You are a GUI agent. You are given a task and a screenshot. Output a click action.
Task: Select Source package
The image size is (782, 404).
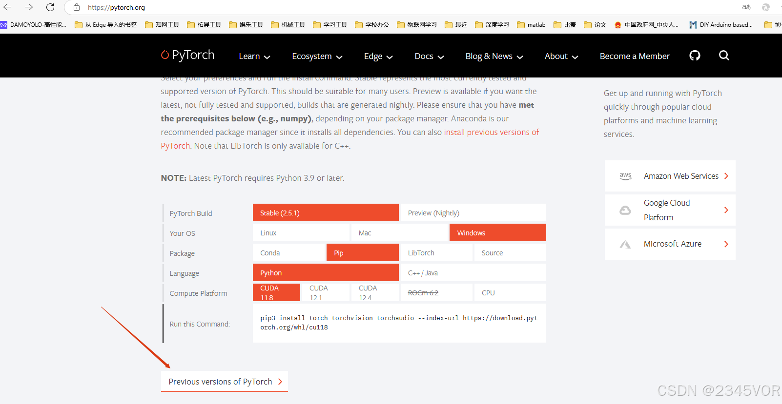coord(510,252)
